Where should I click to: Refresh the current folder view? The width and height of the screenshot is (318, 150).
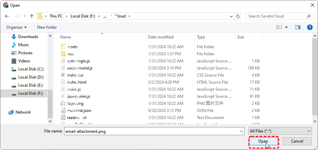pyautogui.click(x=238, y=16)
